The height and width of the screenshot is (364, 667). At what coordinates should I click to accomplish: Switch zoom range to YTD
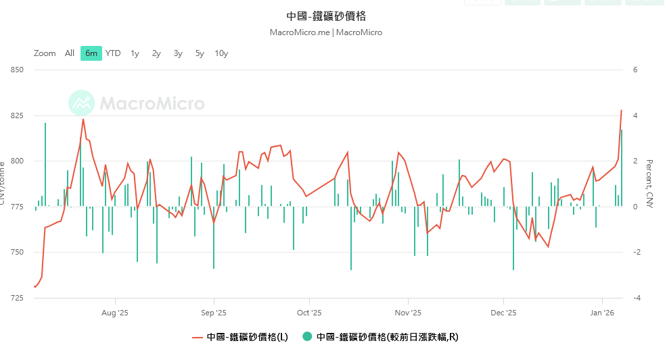pos(113,53)
